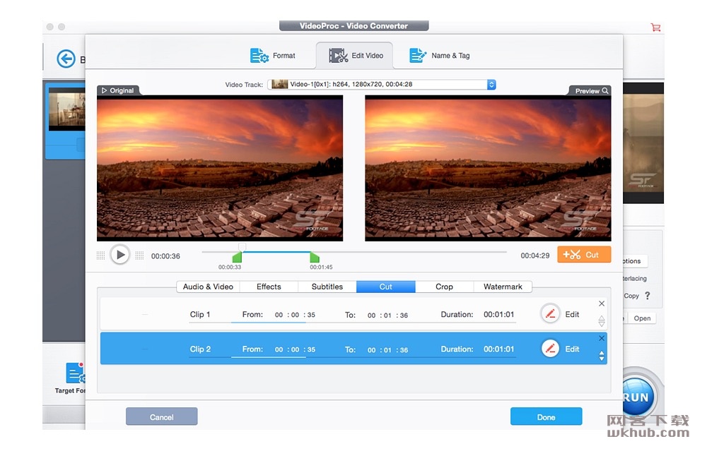Viewport: 707px width, 451px height.
Task: Click Clip 2 reorder arrows
Action: pyautogui.click(x=602, y=356)
